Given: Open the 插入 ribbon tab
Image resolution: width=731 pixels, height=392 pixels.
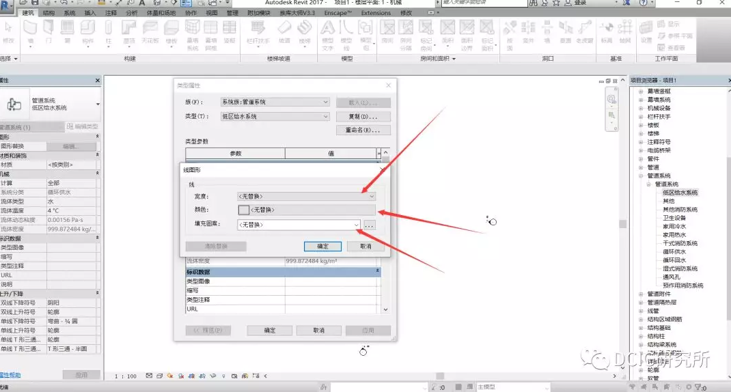Looking at the screenshot, I should pos(90,13).
